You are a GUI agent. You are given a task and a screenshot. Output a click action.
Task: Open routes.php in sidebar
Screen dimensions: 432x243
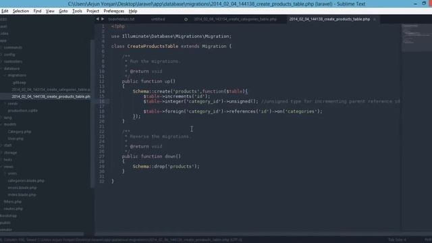pos(13,209)
